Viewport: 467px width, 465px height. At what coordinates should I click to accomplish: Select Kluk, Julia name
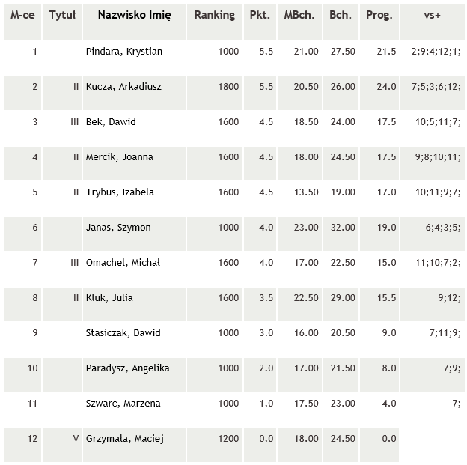coord(109,298)
